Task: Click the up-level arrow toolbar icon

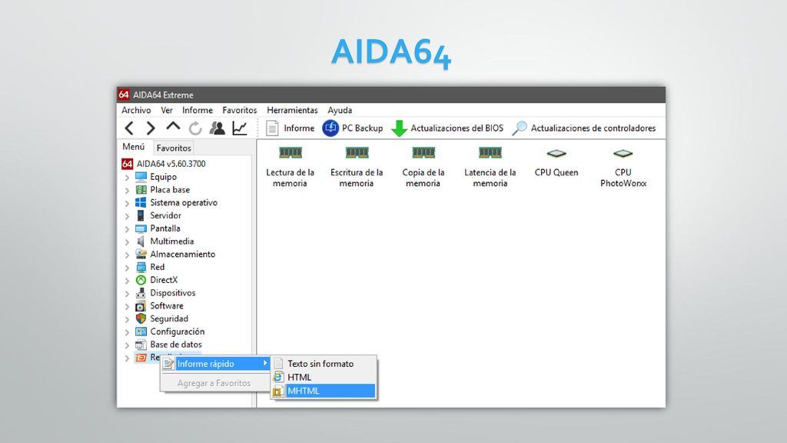Action: [173, 127]
